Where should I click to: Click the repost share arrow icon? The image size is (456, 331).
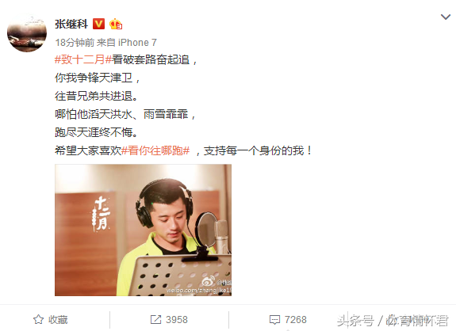155,320
